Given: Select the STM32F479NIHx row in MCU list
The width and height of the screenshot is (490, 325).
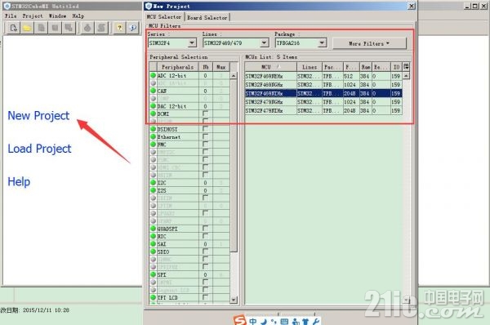Looking at the screenshot, I should click(x=323, y=110).
